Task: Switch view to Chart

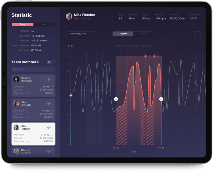Action: 143,34
